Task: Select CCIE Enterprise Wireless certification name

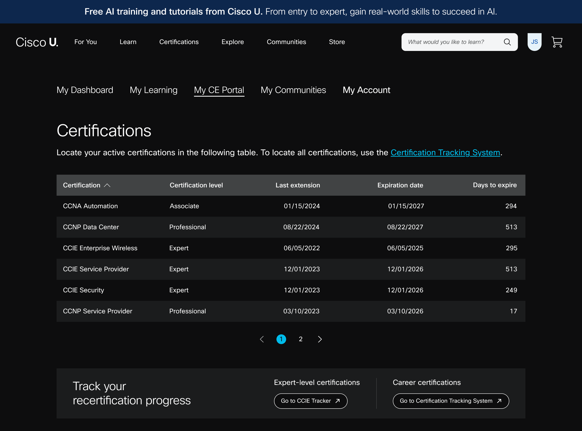Action: click(100, 248)
